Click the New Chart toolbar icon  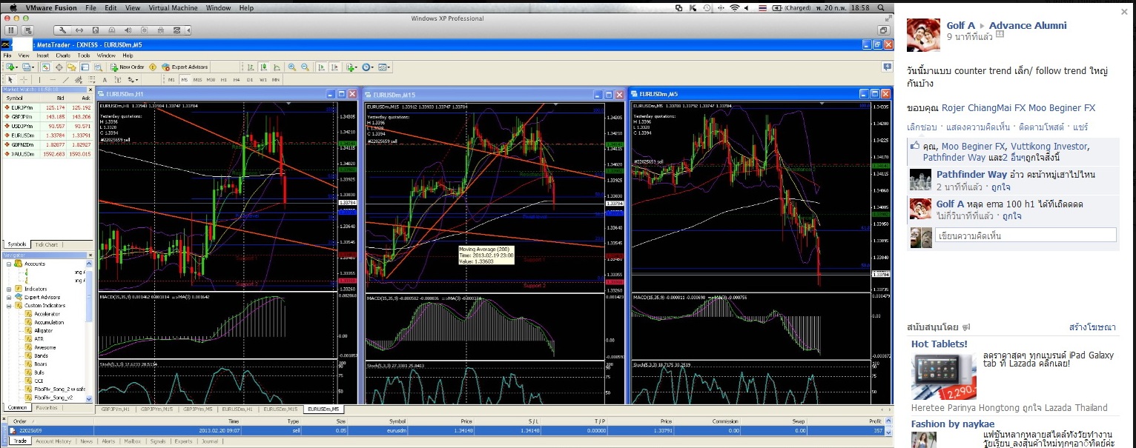(10, 67)
